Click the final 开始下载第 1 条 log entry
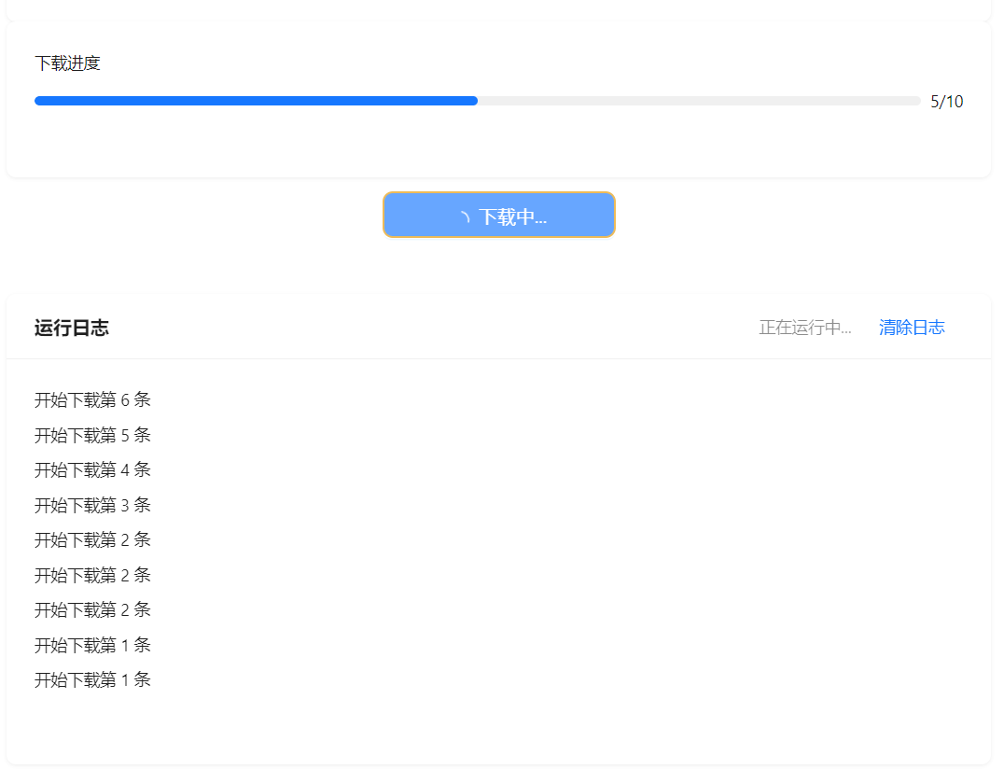This screenshot has height=783, width=1004. [92, 680]
